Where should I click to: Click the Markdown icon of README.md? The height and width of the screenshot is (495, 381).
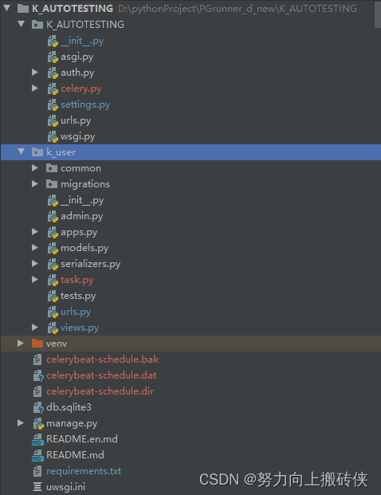click(37, 455)
